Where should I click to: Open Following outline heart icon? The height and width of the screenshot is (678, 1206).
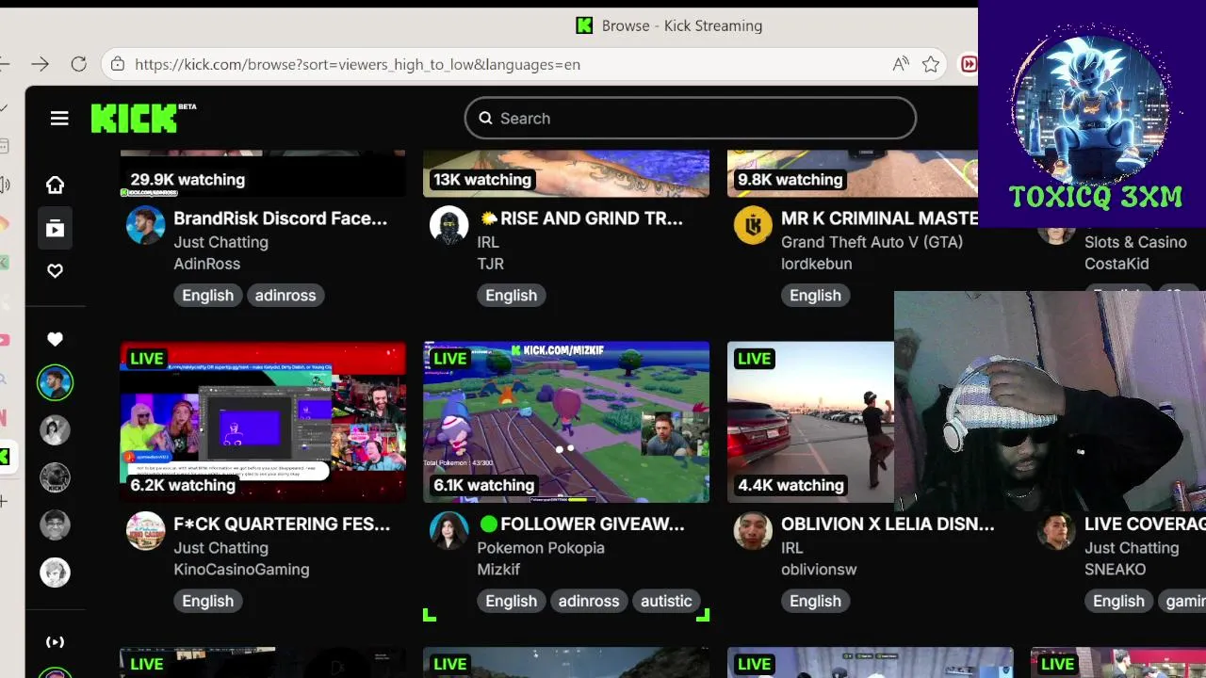(55, 271)
